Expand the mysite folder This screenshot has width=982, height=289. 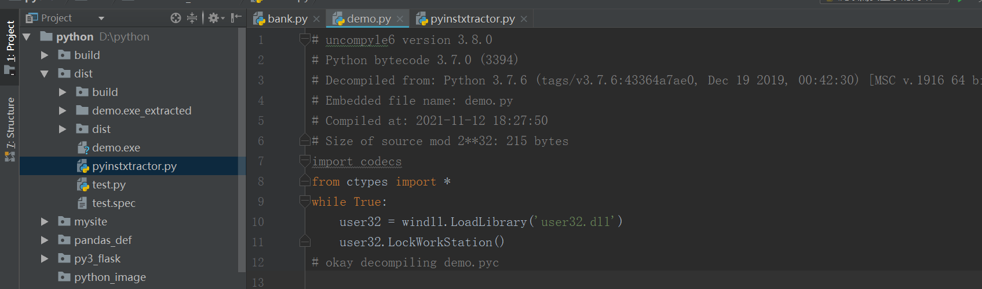click(x=45, y=222)
